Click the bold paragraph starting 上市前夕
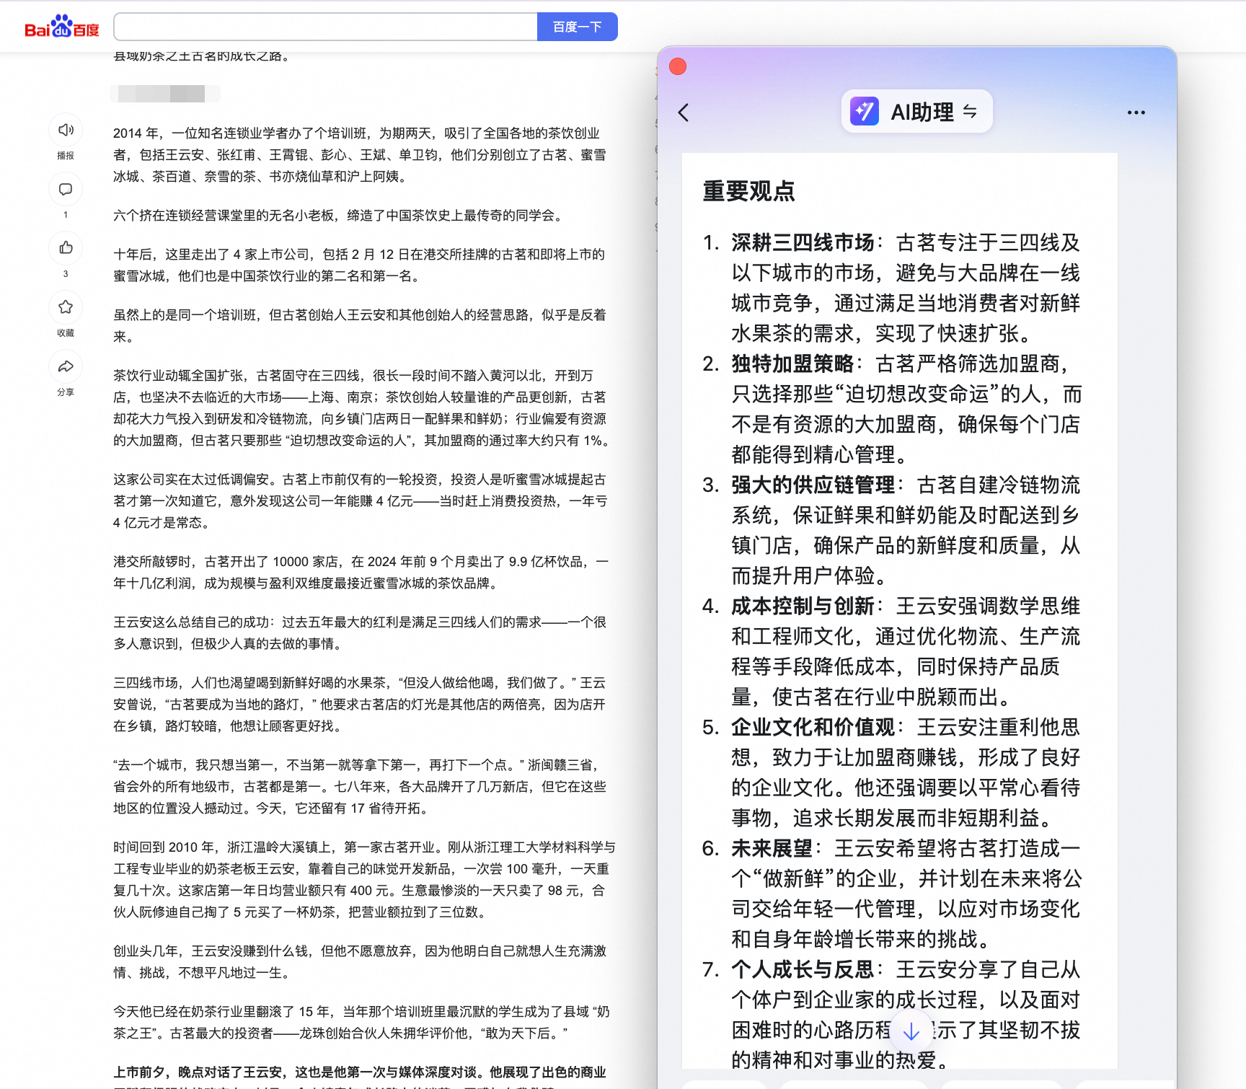 point(359,1077)
